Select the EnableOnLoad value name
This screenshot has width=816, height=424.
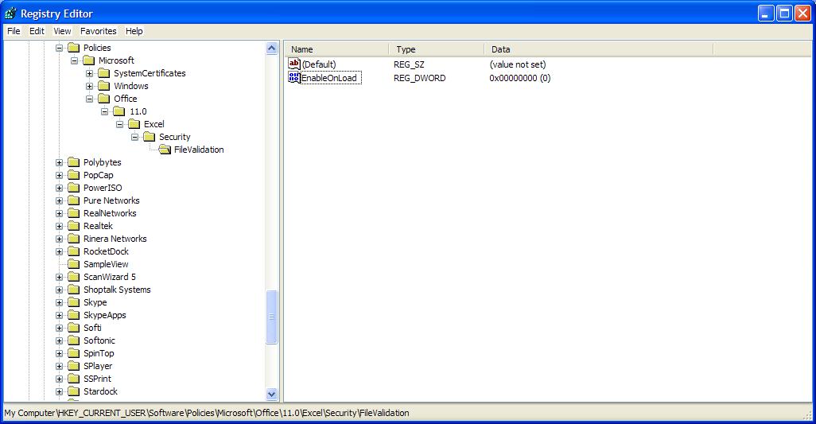pos(329,79)
